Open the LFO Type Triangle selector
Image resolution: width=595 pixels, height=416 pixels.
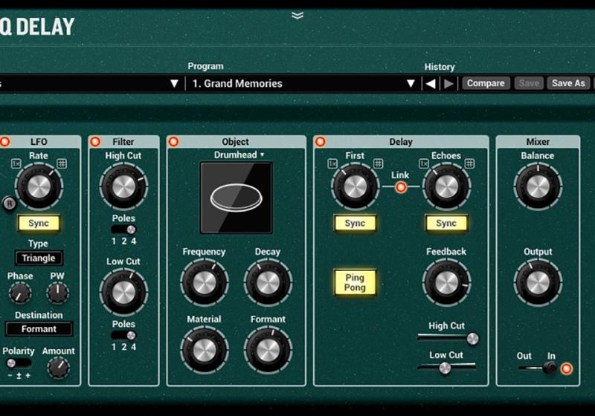[39, 258]
